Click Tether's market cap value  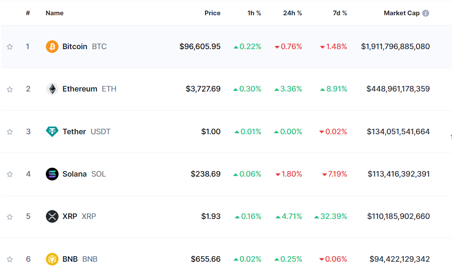pyautogui.click(x=398, y=132)
